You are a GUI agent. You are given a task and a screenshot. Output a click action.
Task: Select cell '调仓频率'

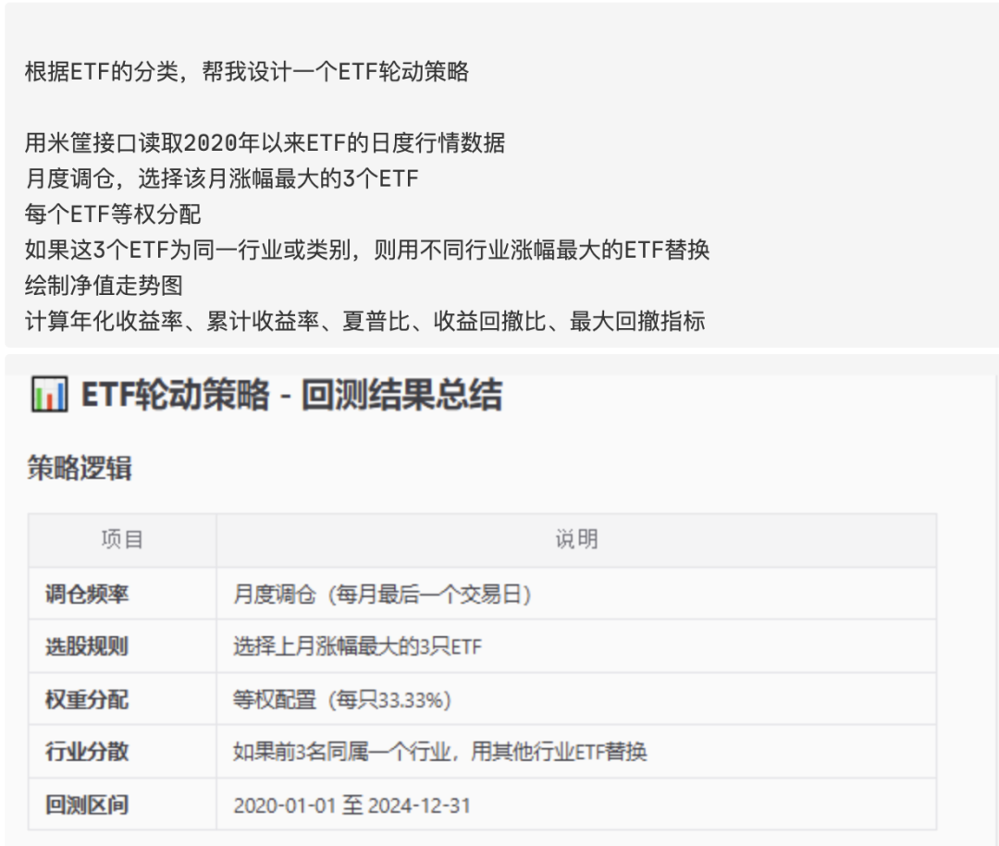tap(122, 594)
